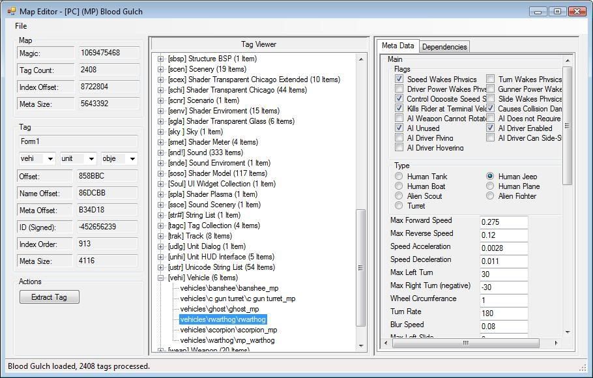593x378 pixels.
Task: Choose the Alien Scout type
Action: click(x=399, y=196)
